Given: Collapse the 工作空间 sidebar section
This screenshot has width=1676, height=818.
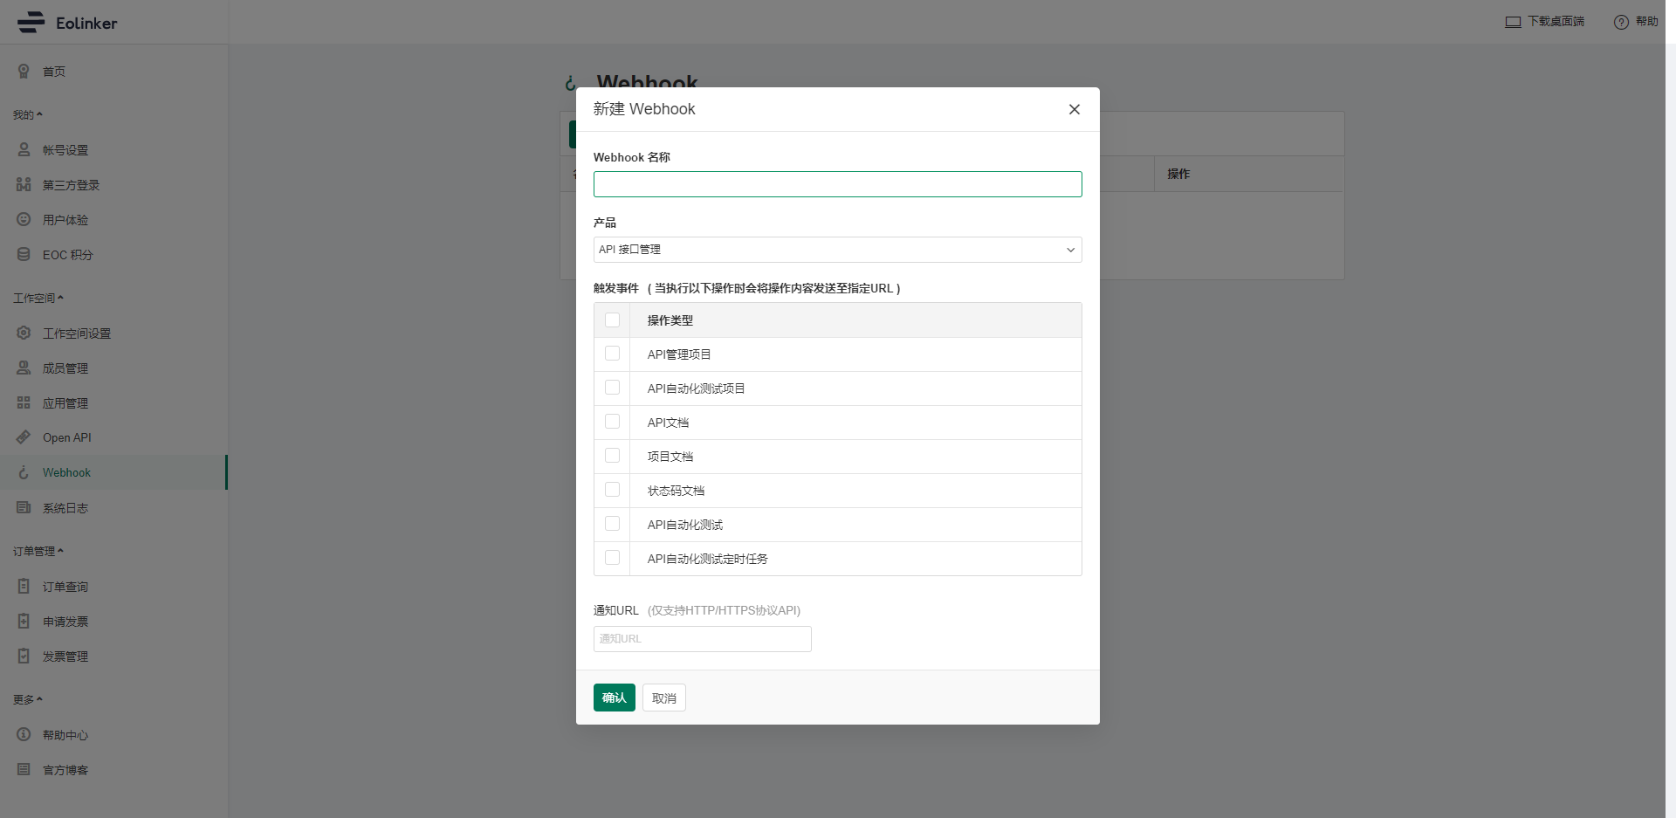Looking at the screenshot, I should (x=38, y=298).
